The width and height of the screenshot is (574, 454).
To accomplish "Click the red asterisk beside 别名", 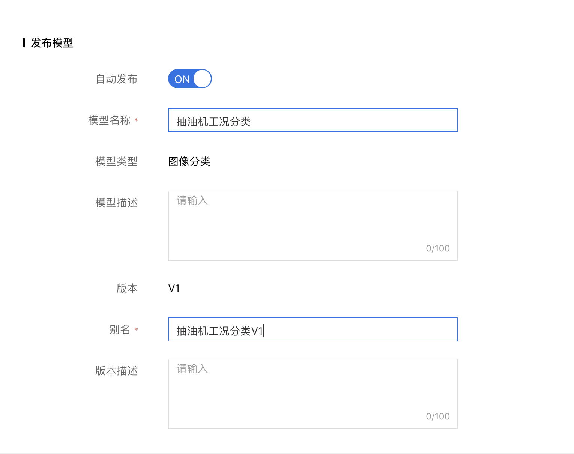I will (136, 329).
